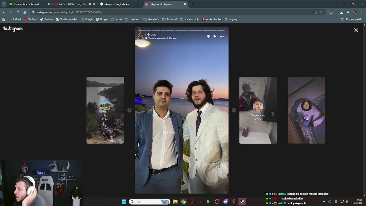Bookmark this page with the star icon
Image resolution: width=366 pixels, height=206 pixels.
click(321, 12)
